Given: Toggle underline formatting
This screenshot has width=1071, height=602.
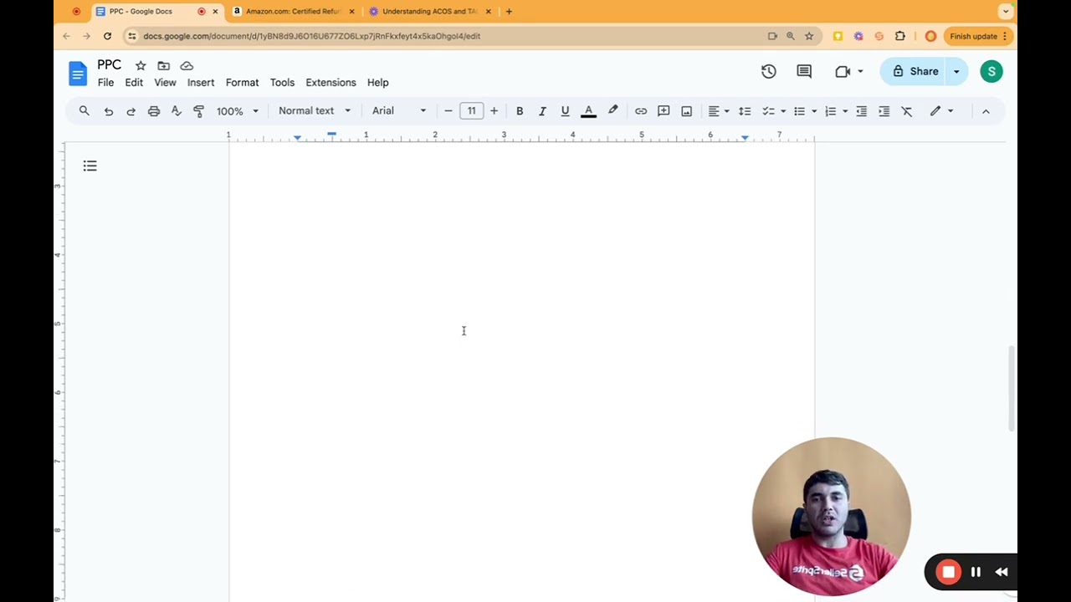Looking at the screenshot, I should [x=565, y=110].
